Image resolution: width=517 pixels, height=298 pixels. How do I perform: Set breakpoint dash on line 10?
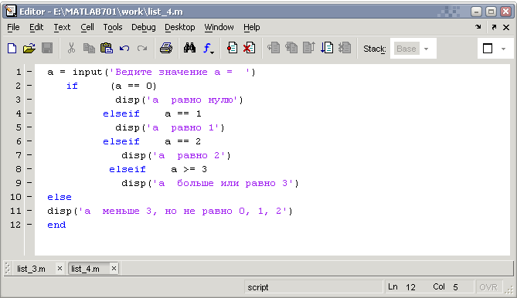click(x=29, y=197)
